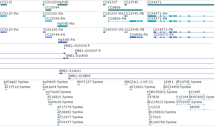Screen dimensions: 214x126
Task: Click feature 48446
Action: click(195, 107)
